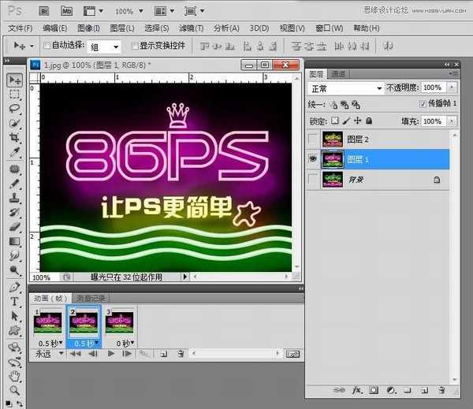The width and height of the screenshot is (473, 409).
Task: Enable the Auto-Select (自动选择) checkbox
Action: pos(47,46)
